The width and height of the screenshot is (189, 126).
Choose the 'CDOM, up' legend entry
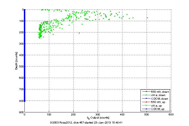pos(153,109)
